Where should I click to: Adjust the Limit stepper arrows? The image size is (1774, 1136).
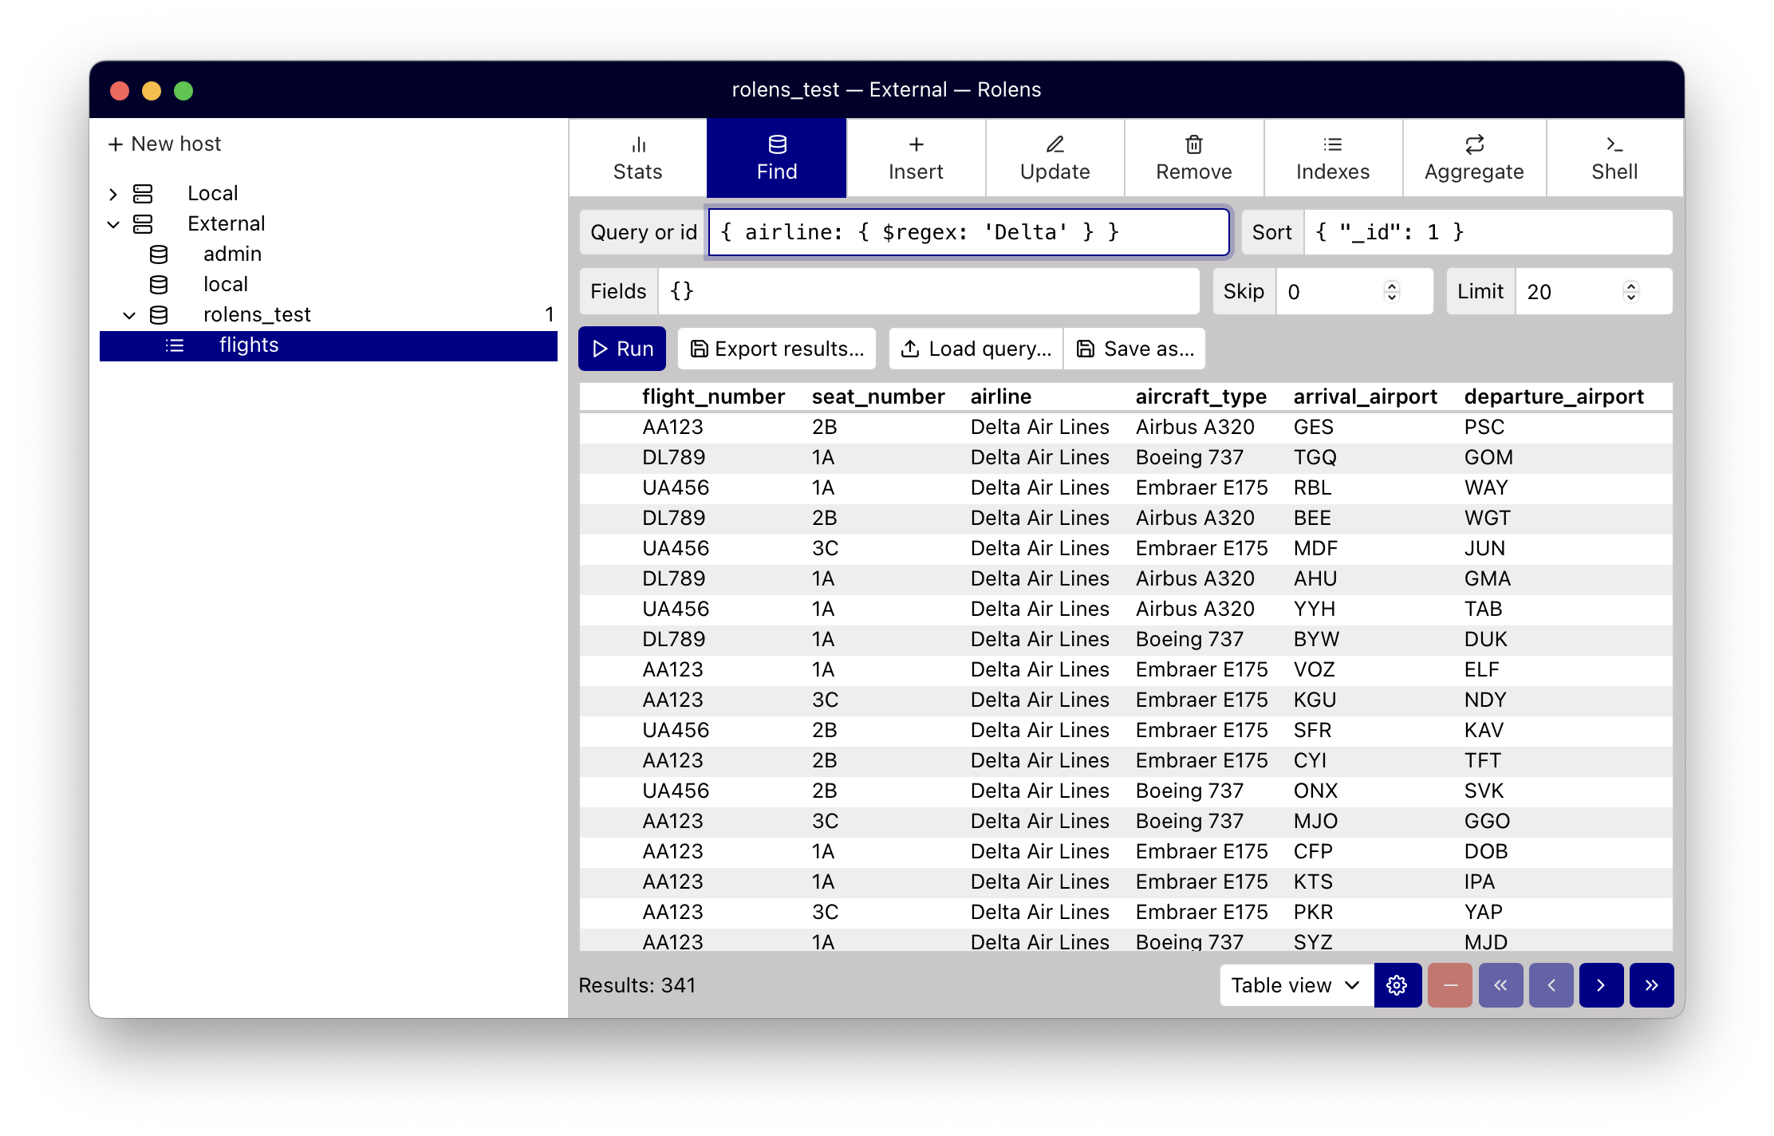[1631, 291]
